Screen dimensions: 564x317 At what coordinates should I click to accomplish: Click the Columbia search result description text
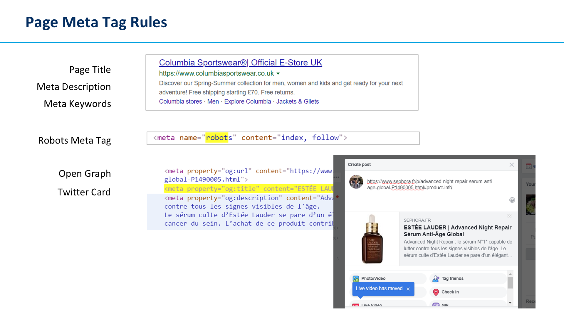pyautogui.click(x=281, y=88)
